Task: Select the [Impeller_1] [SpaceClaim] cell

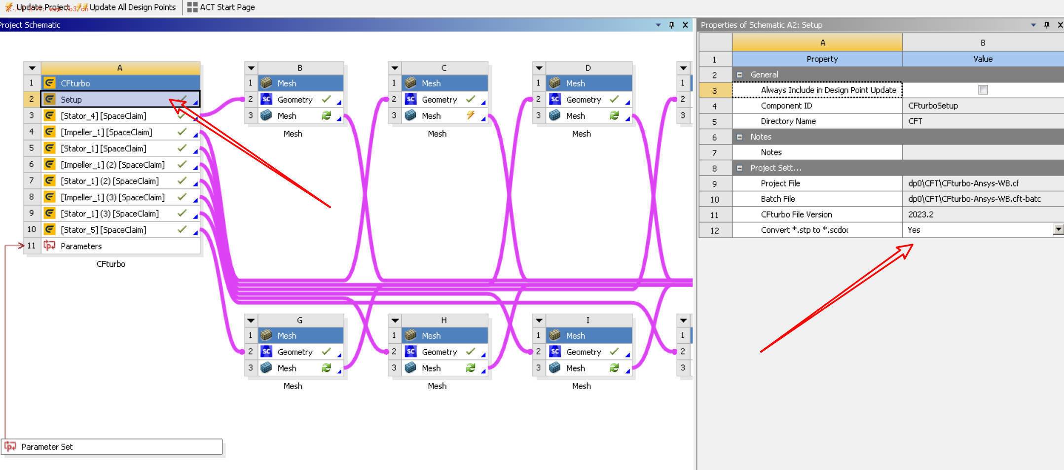Action: click(x=106, y=132)
